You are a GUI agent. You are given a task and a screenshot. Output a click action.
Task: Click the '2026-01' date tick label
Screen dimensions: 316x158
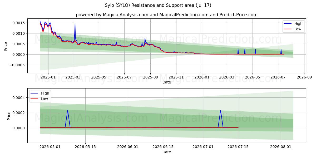point(202,77)
